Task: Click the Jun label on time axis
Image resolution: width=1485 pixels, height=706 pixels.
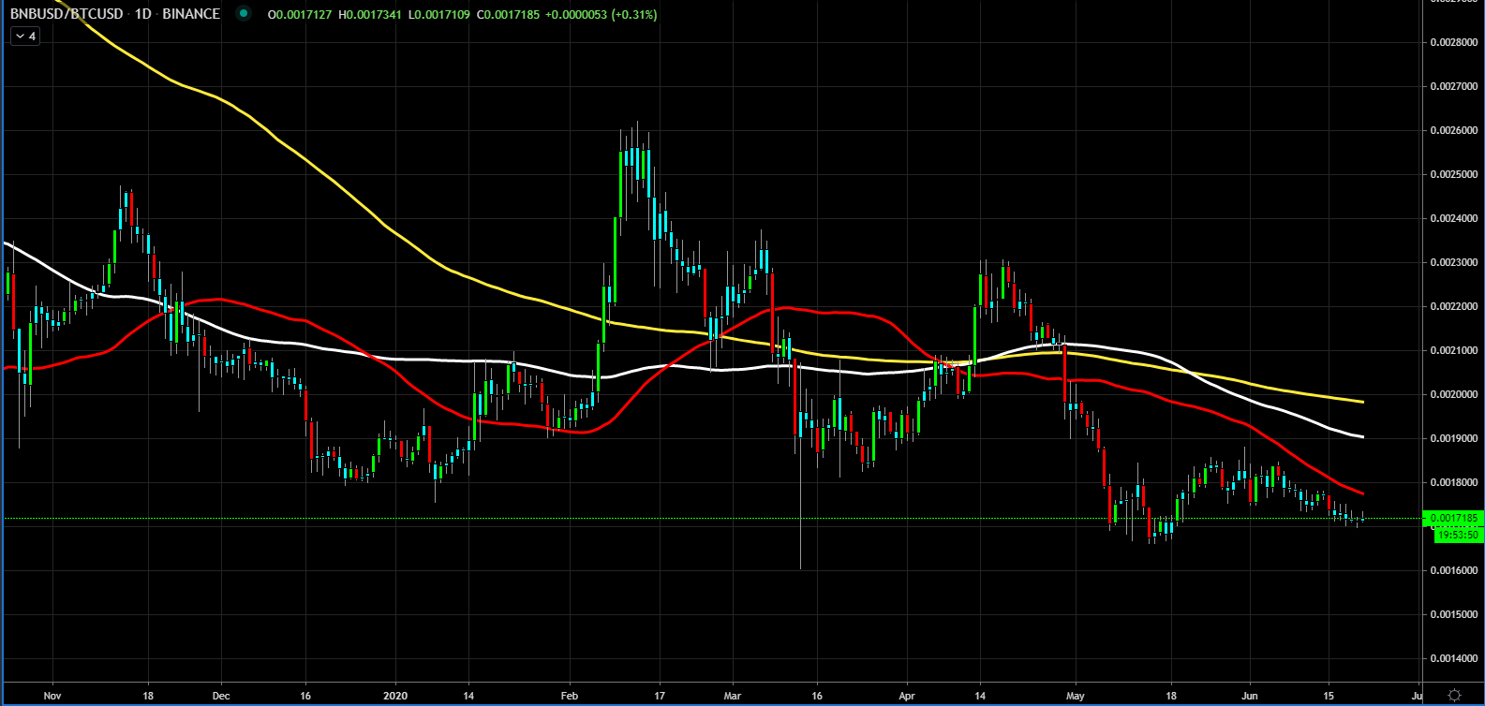Action: click(1249, 696)
